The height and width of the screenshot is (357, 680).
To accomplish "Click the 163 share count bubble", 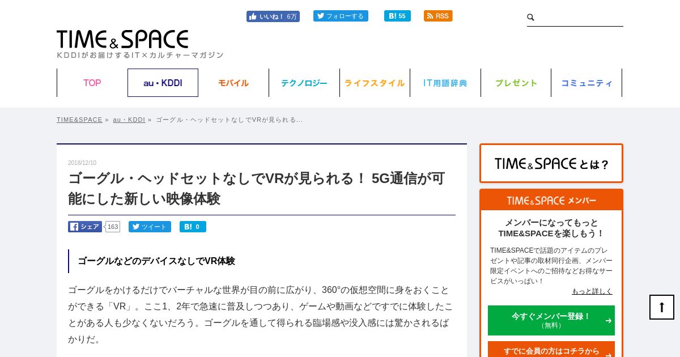I will click(113, 227).
